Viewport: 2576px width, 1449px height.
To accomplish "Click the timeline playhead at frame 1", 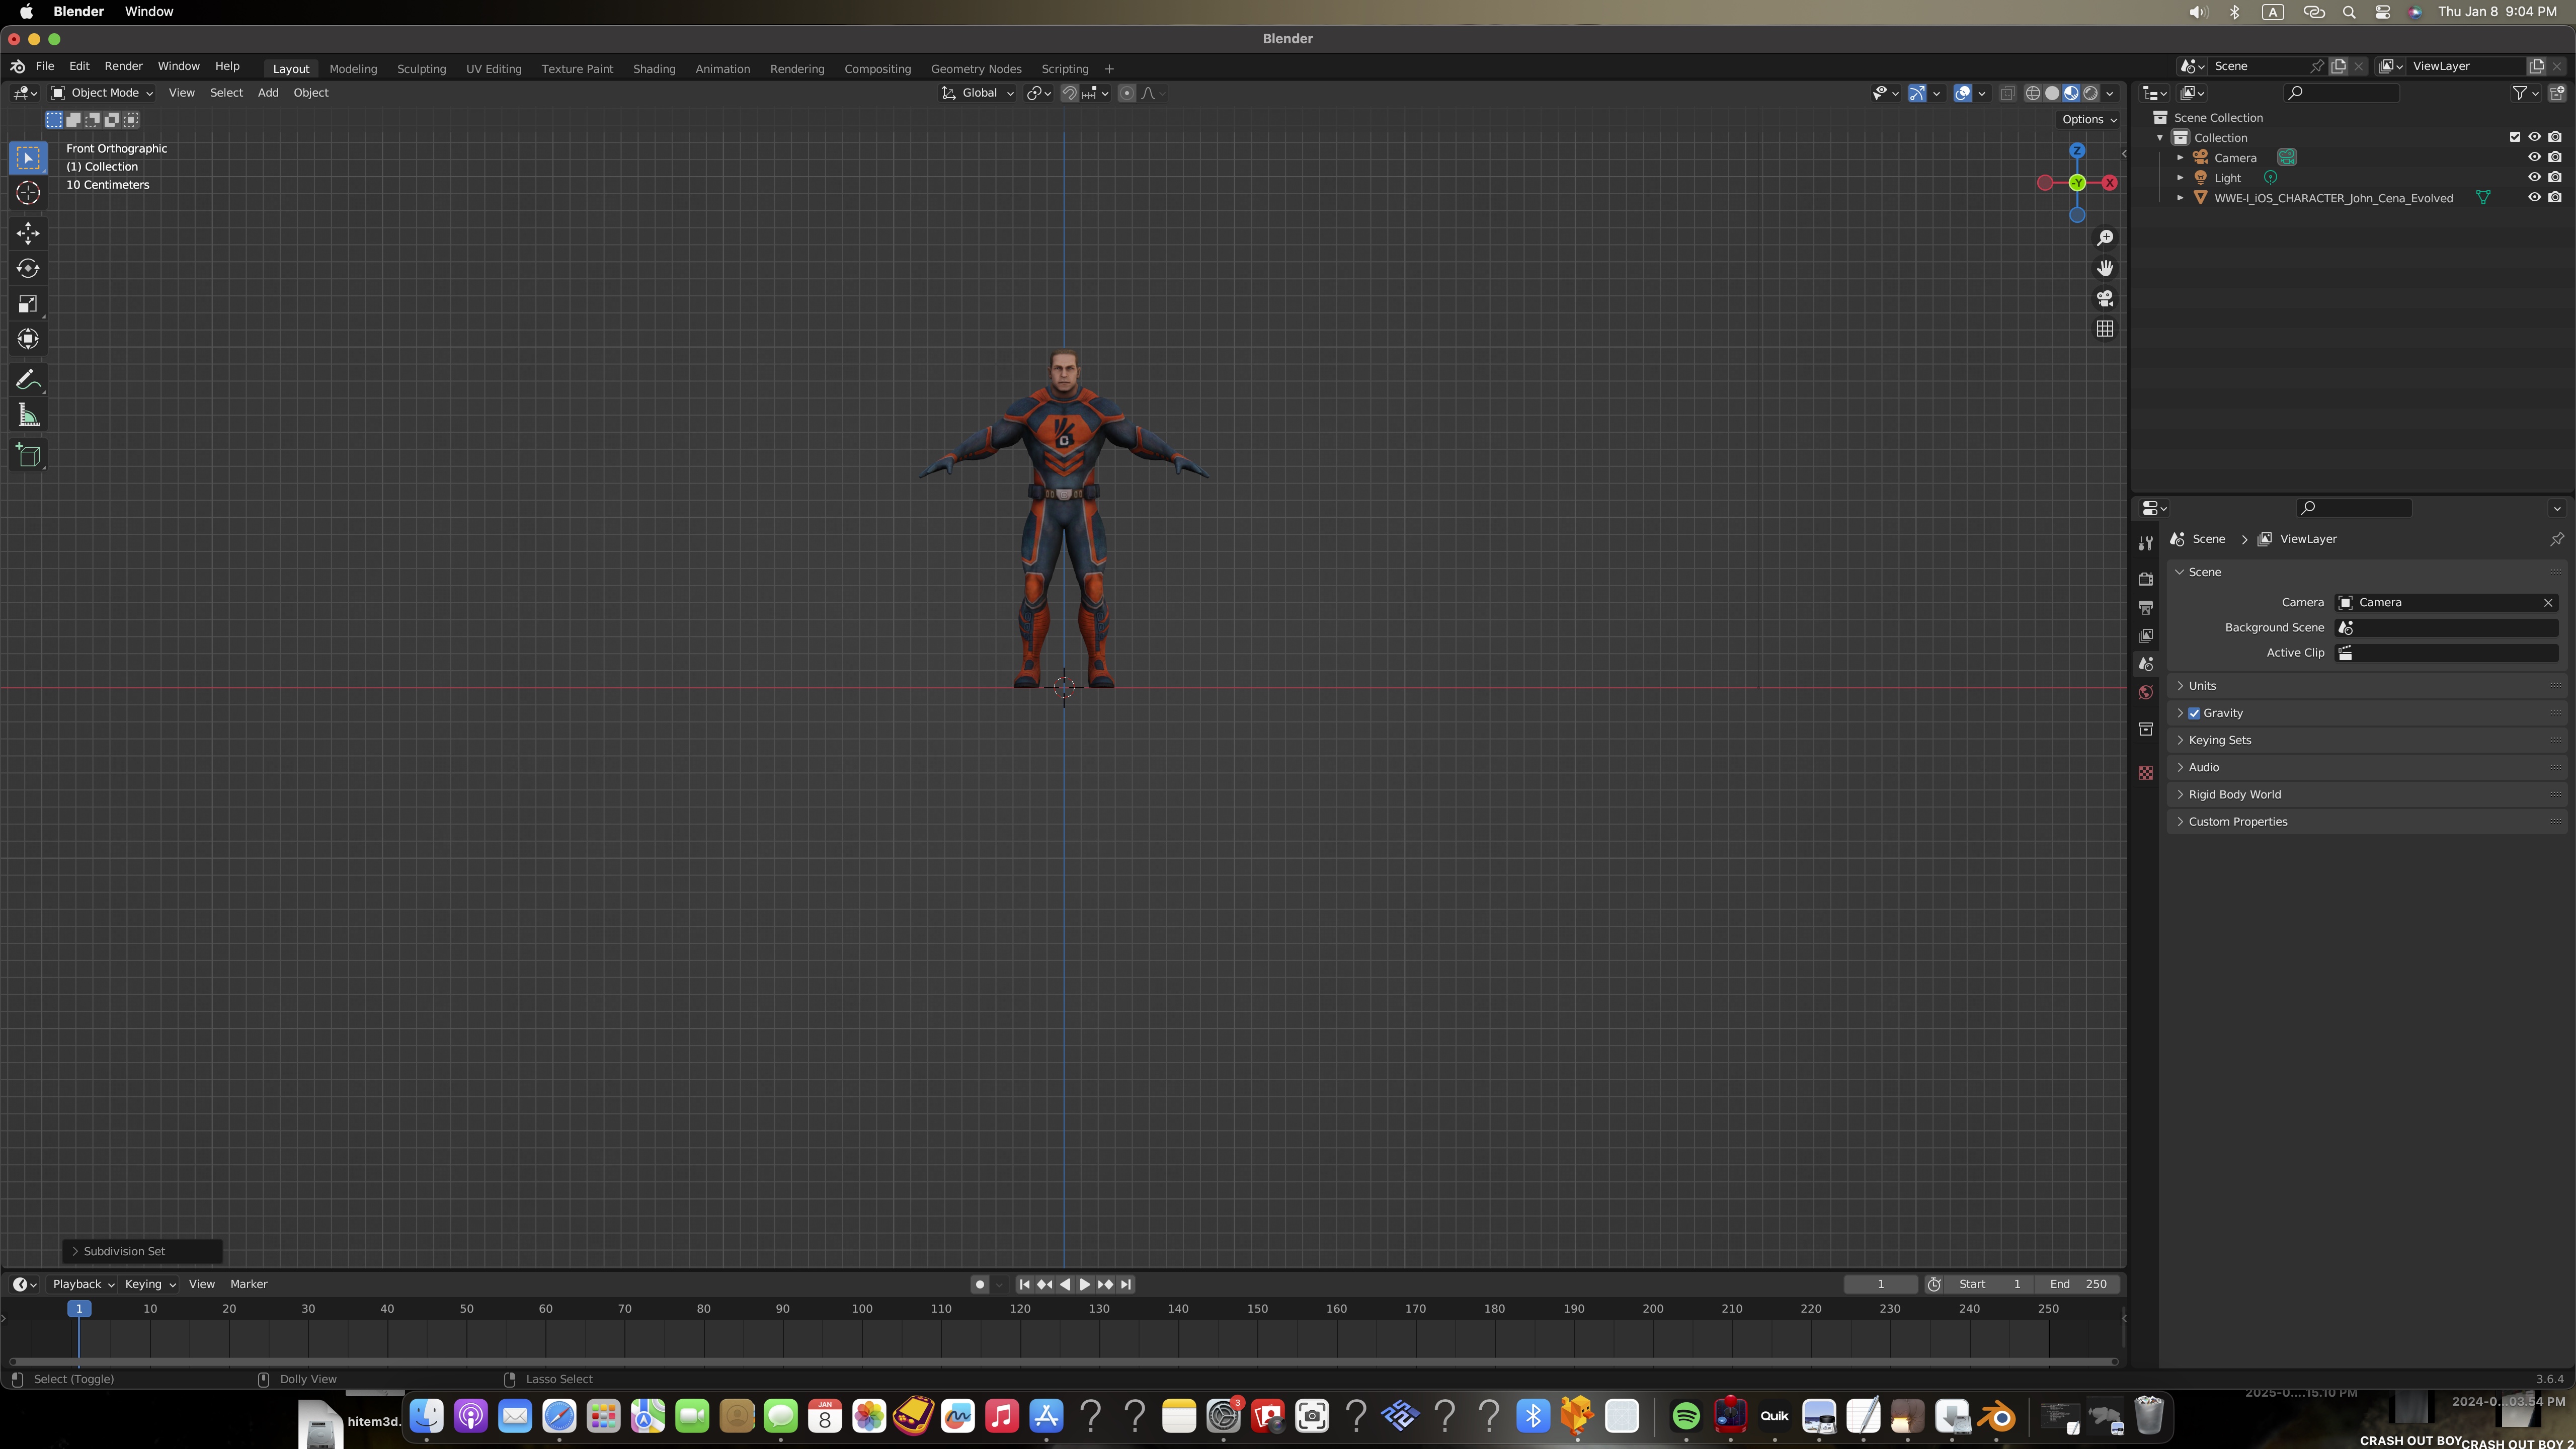I will [79, 1308].
